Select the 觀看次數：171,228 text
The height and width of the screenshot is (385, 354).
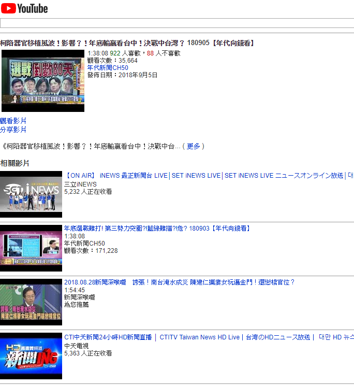point(91,251)
